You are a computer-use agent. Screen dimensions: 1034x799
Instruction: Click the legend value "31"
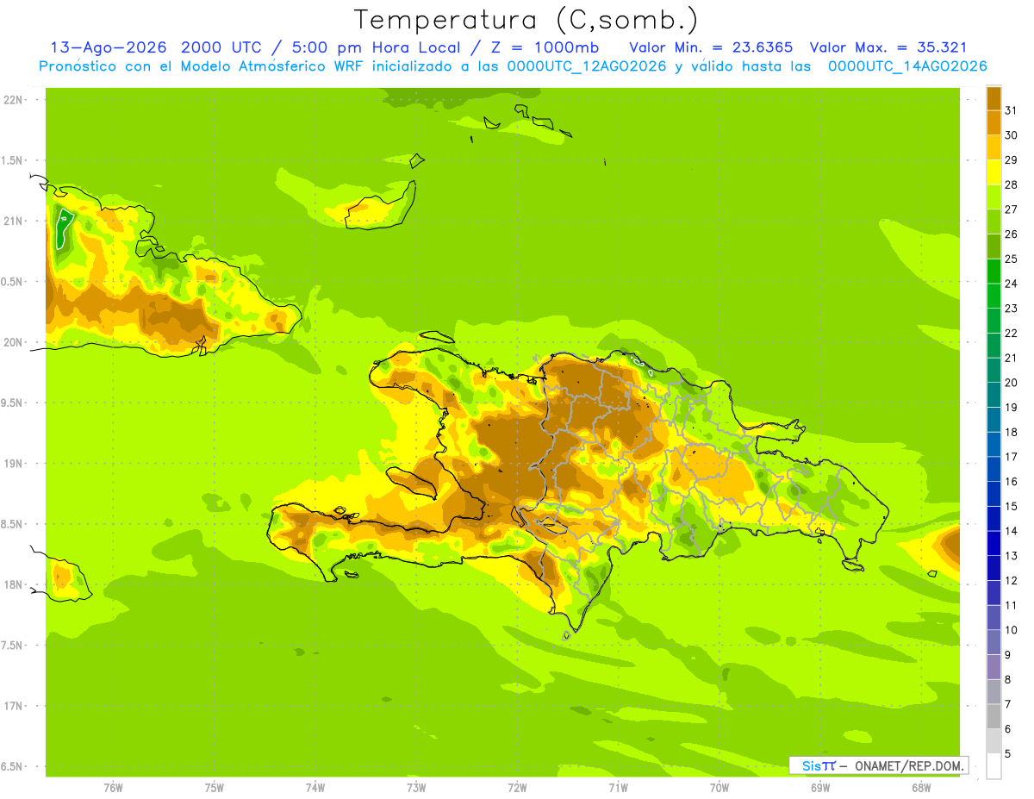1011,110
